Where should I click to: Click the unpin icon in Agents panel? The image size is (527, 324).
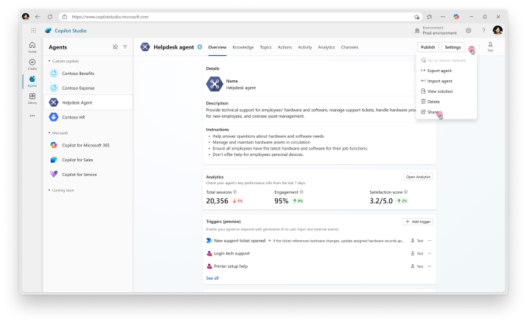point(115,47)
